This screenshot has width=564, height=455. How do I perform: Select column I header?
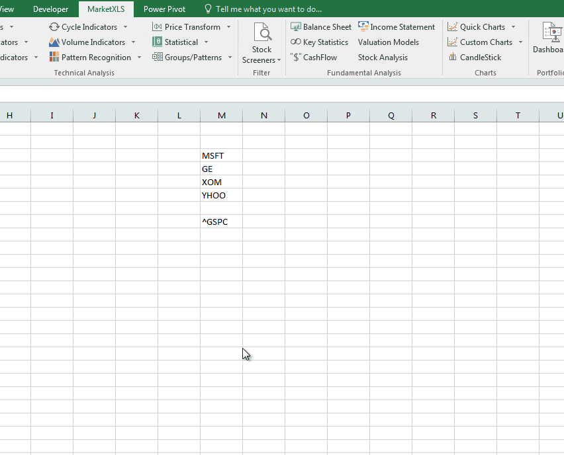pos(52,115)
